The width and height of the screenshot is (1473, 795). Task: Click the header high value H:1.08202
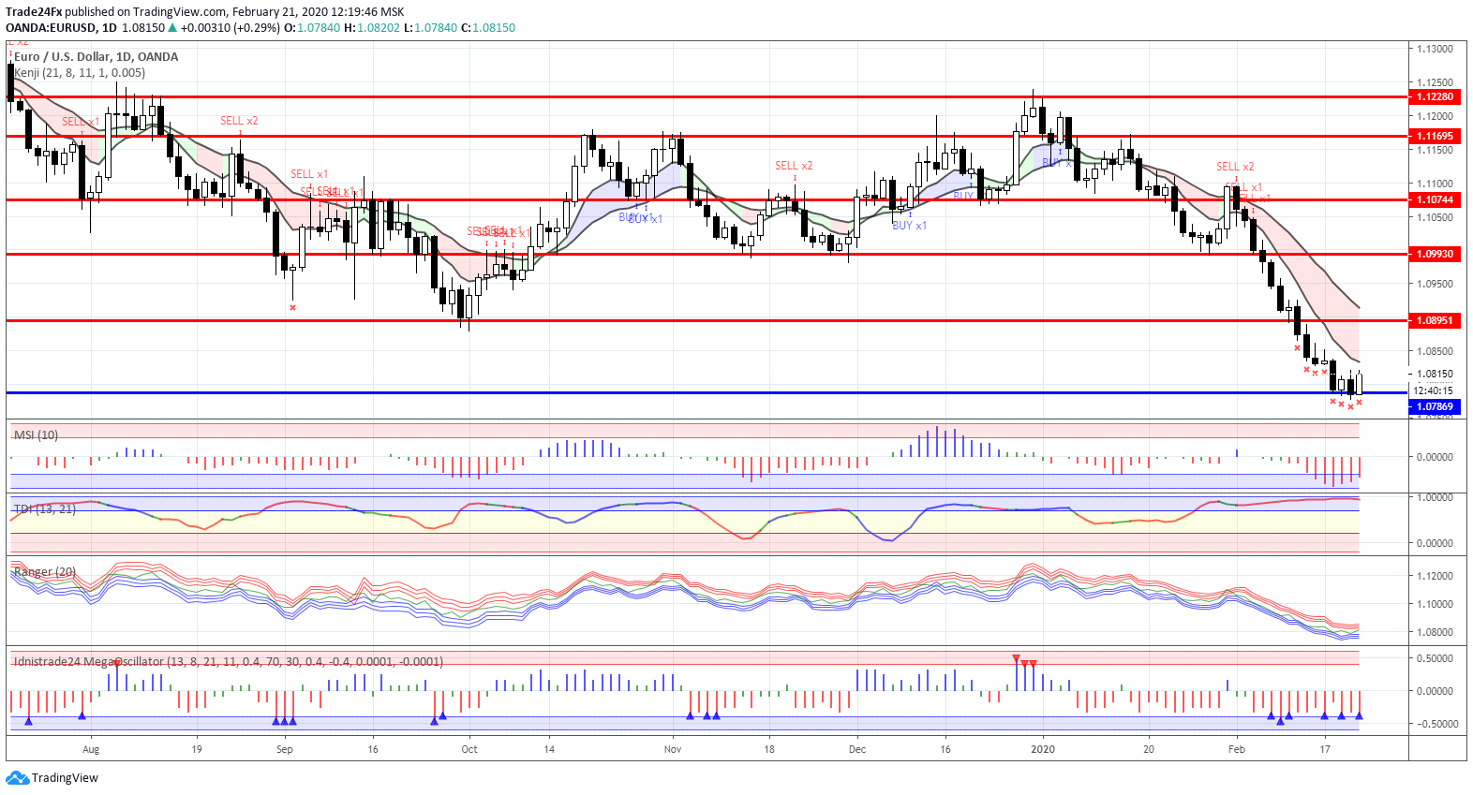point(372,27)
